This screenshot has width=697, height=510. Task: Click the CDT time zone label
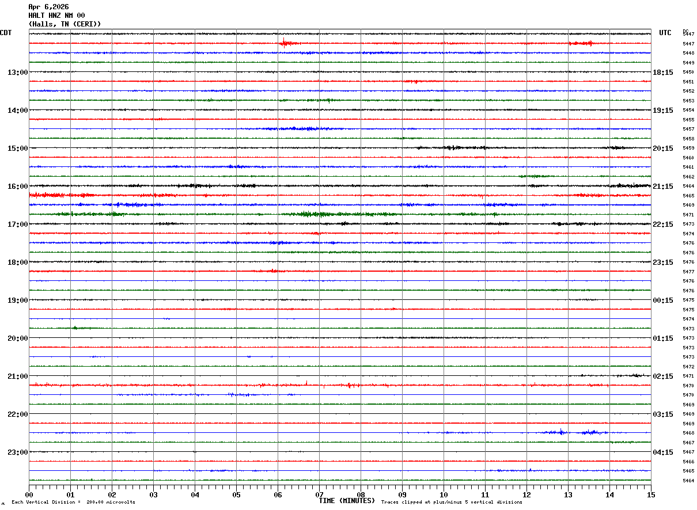(x=6, y=33)
